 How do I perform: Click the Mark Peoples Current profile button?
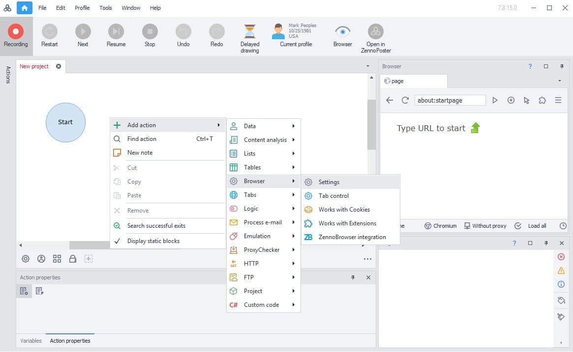(x=295, y=33)
